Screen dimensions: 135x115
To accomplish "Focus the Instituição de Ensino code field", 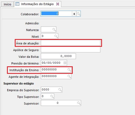I will coord(54,70).
